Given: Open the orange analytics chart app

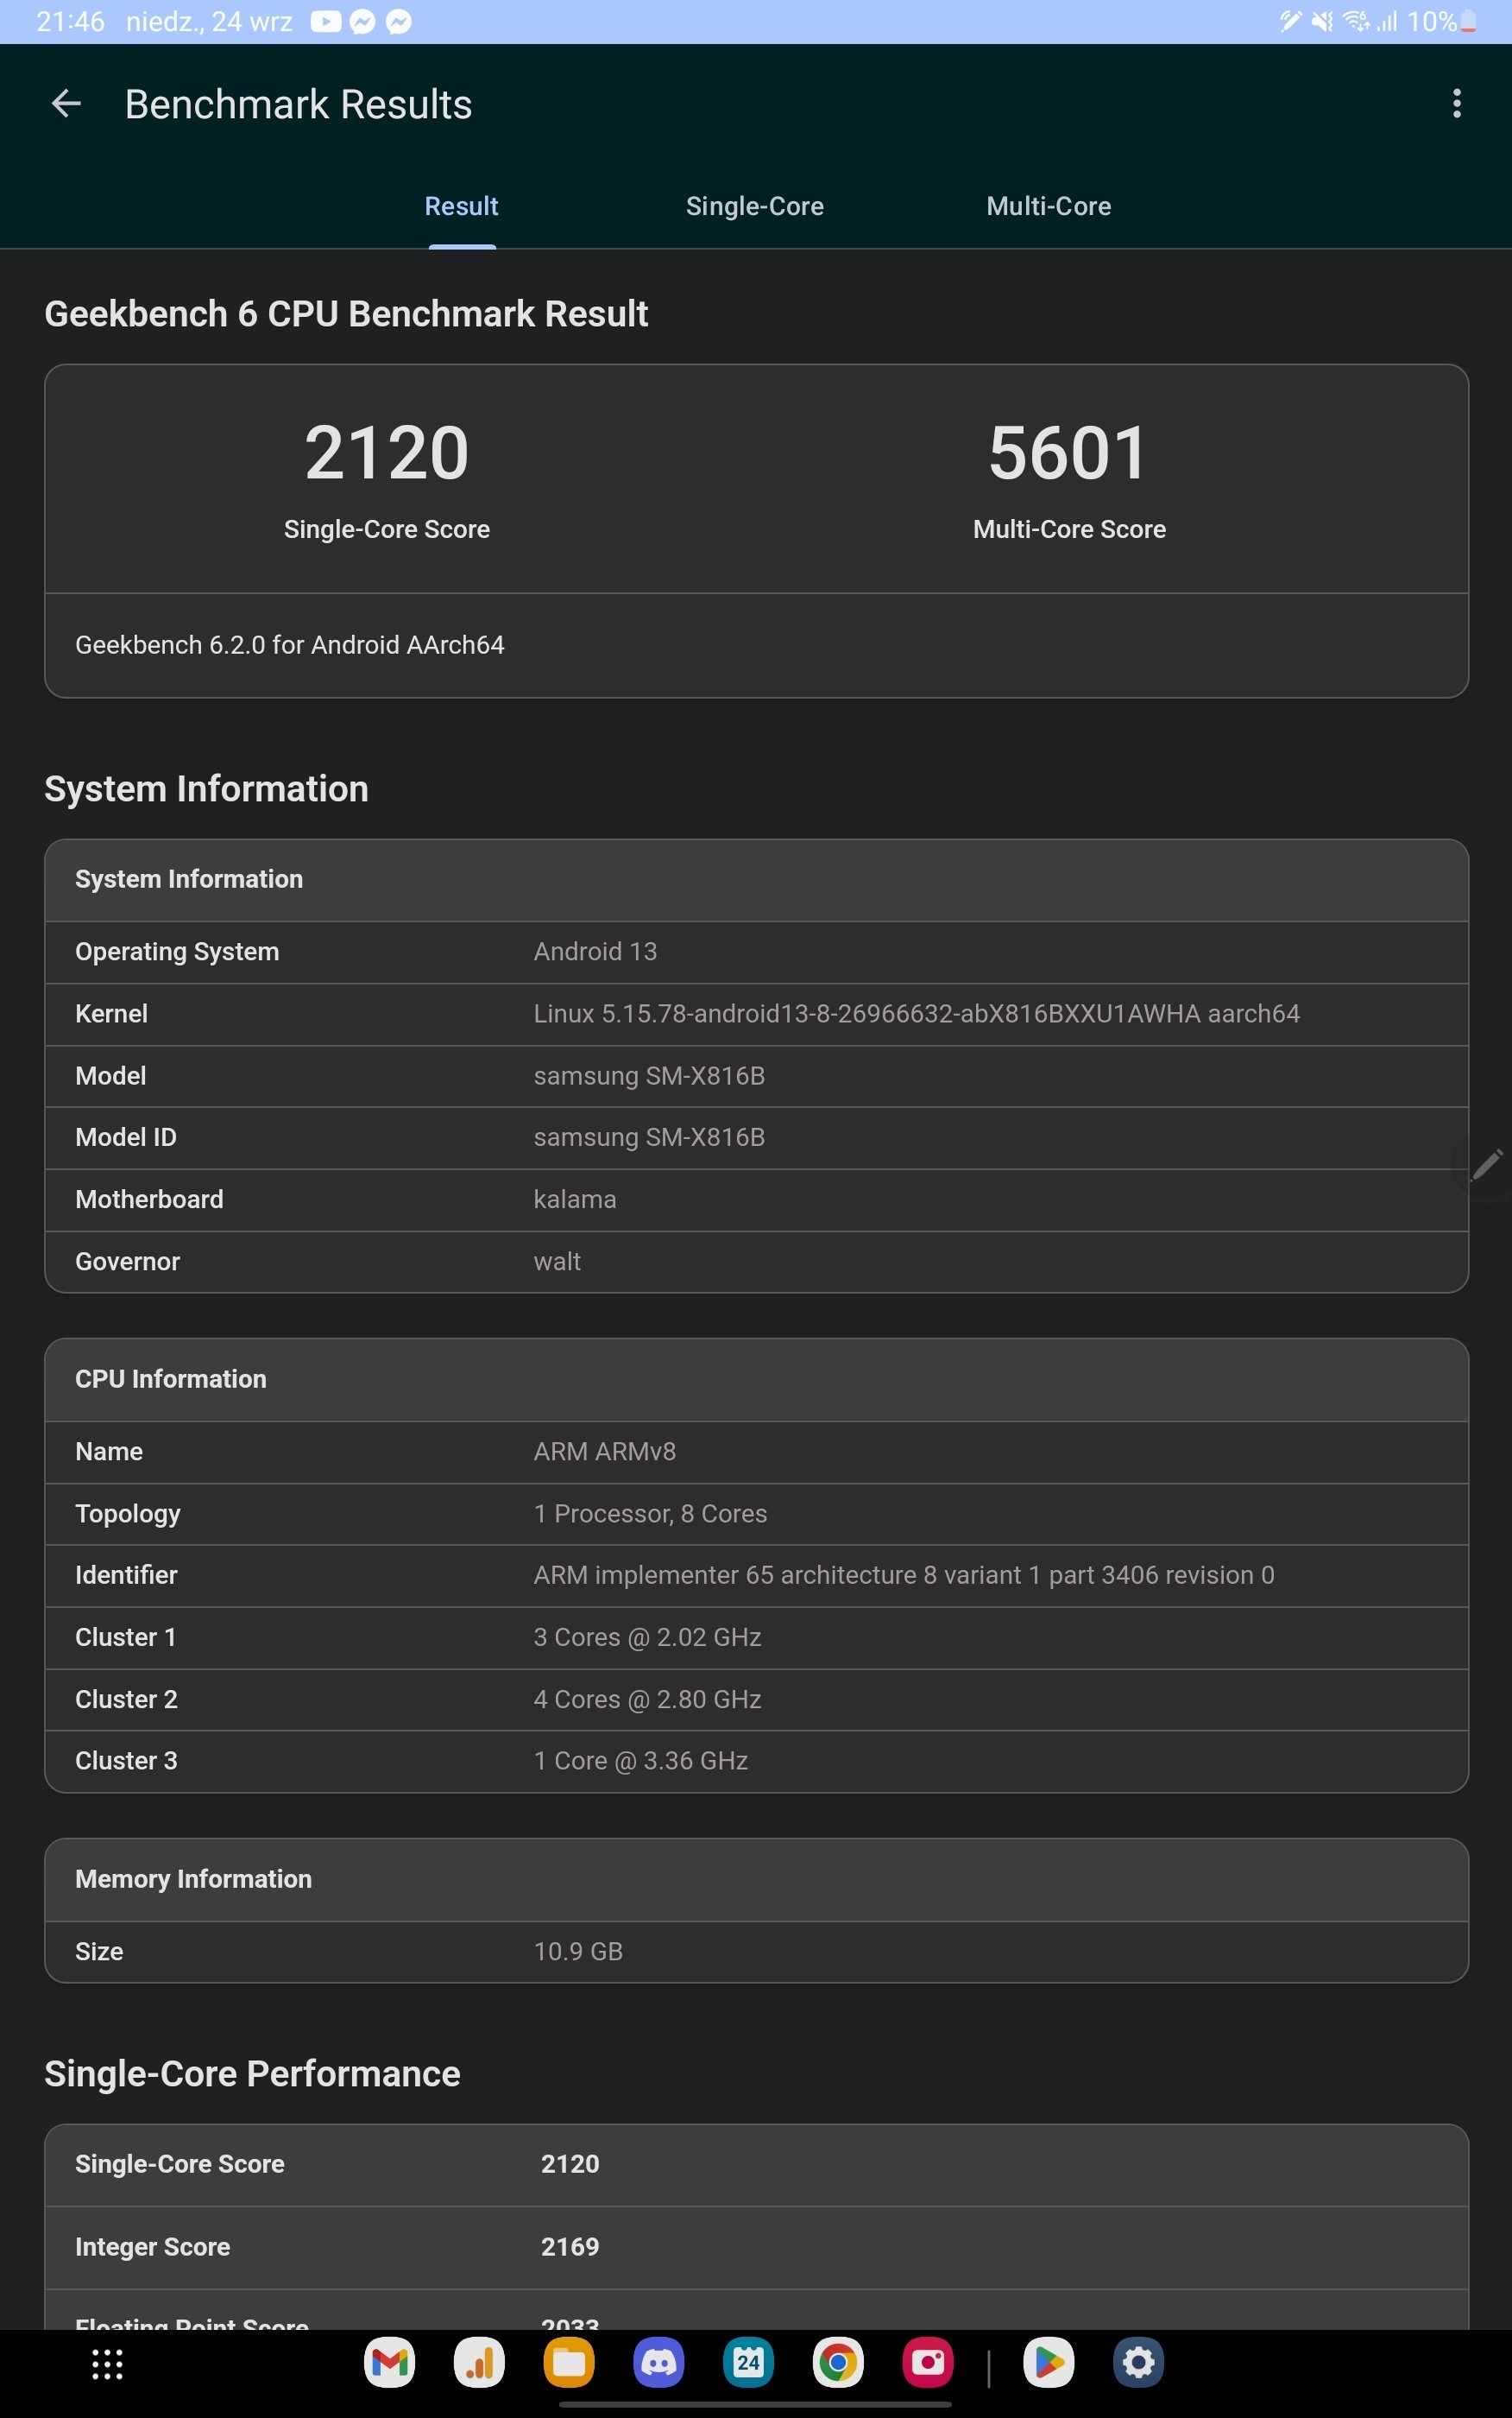Looking at the screenshot, I should (479, 2363).
